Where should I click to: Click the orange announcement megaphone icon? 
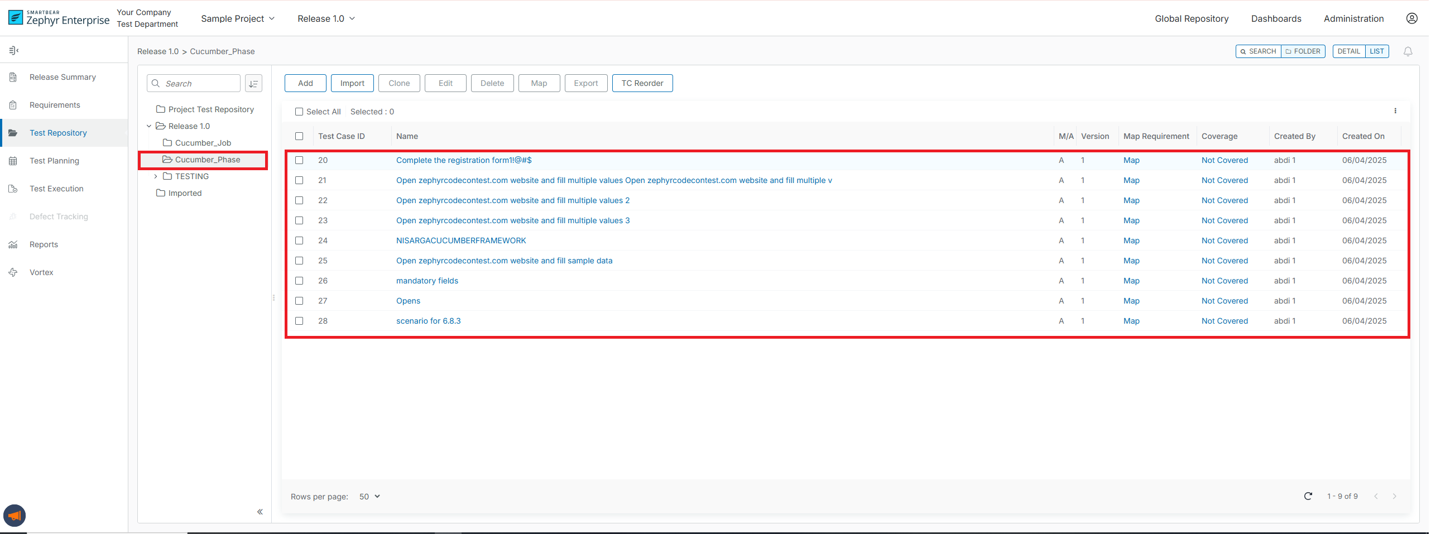tap(15, 515)
